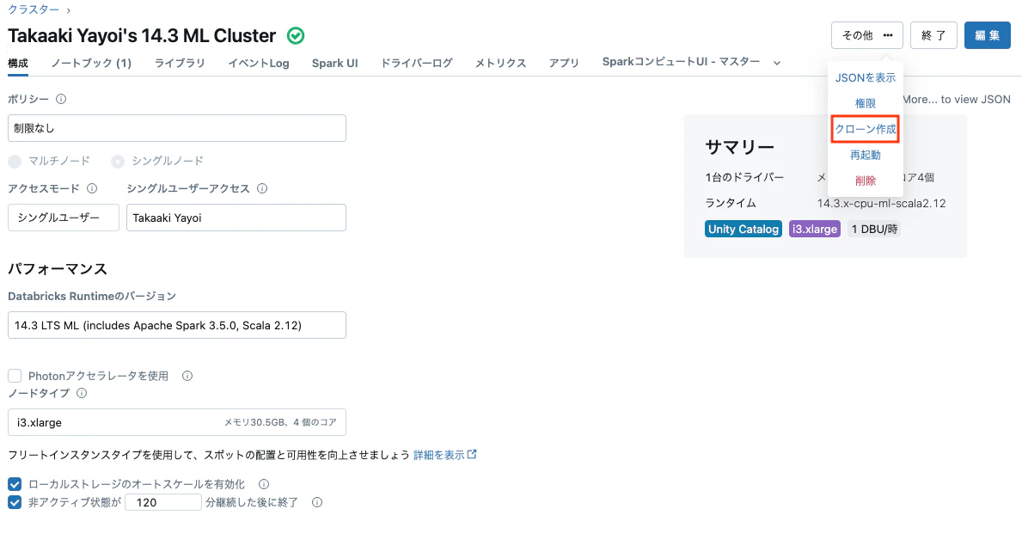
Task: Click the info icon for auto-termination setting
Action: pyautogui.click(x=317, y=502)
